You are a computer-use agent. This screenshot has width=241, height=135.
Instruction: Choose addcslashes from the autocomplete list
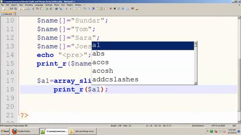coord(143,79)
